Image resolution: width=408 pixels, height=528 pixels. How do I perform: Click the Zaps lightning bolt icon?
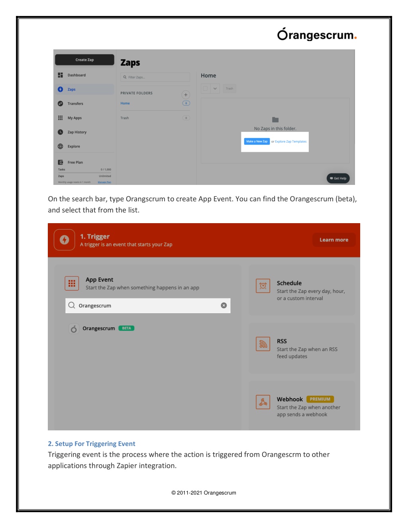61,89
